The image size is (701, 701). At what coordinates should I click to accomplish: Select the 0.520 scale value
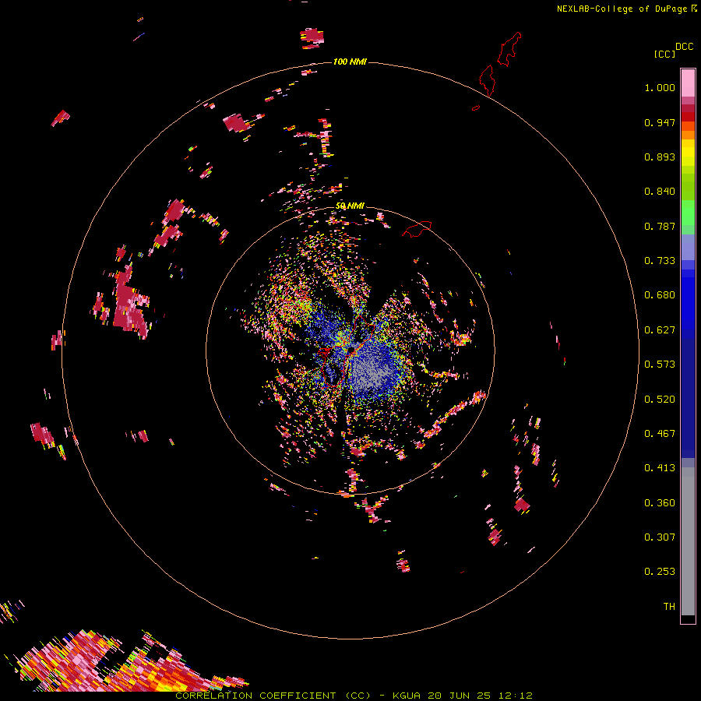click(x=660, y=400)
